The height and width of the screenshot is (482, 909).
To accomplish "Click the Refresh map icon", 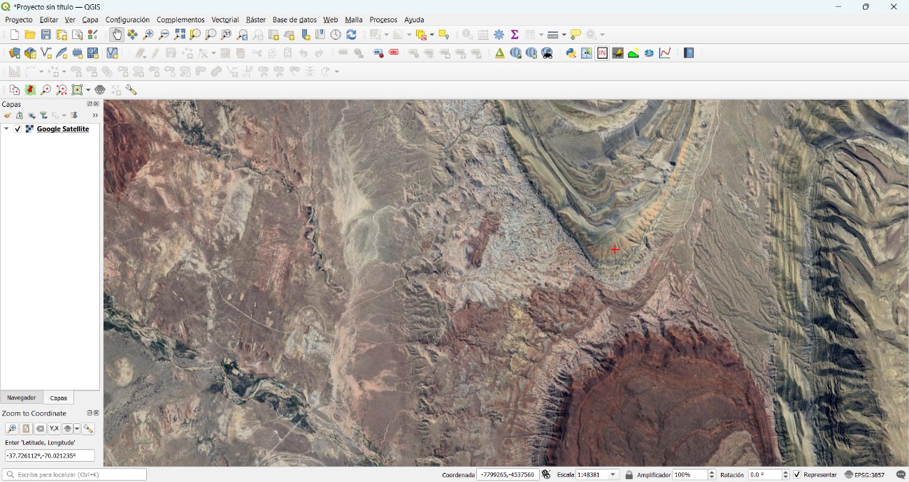I will 352,34.
